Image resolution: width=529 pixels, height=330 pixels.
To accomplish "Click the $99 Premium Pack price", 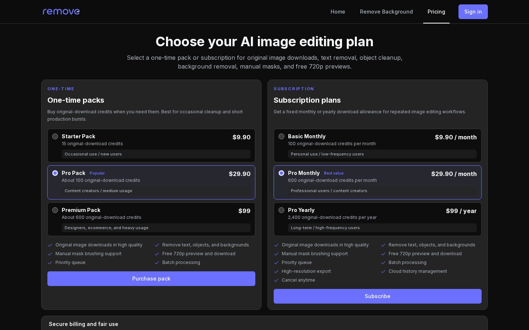I will tap(244, 211).
